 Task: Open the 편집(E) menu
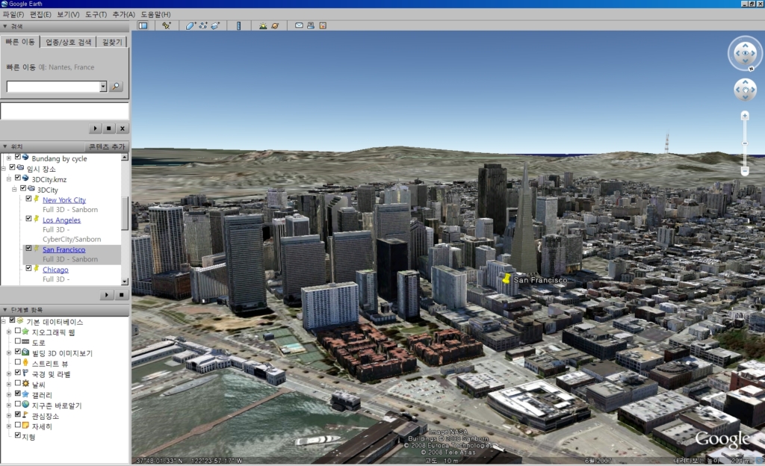pos(40,15)
